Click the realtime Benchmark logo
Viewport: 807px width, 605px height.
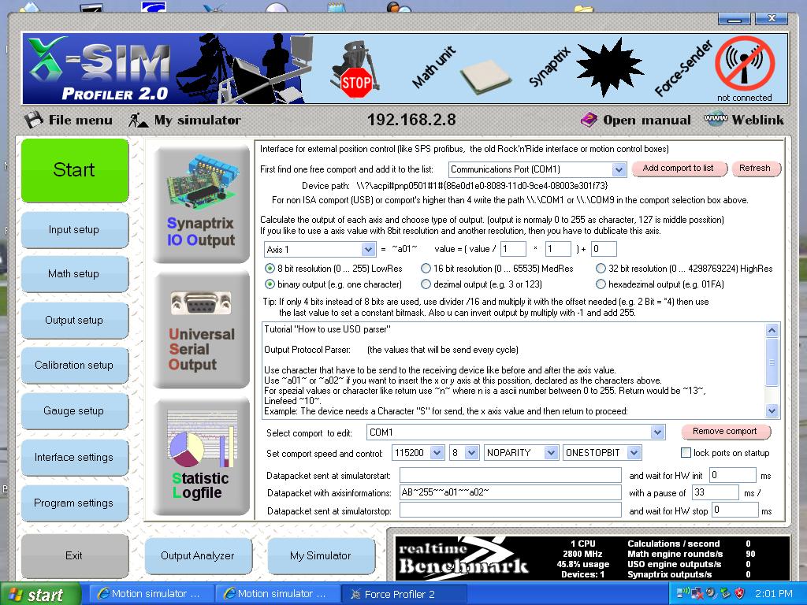pyautogui.click(x=463, y=558)
